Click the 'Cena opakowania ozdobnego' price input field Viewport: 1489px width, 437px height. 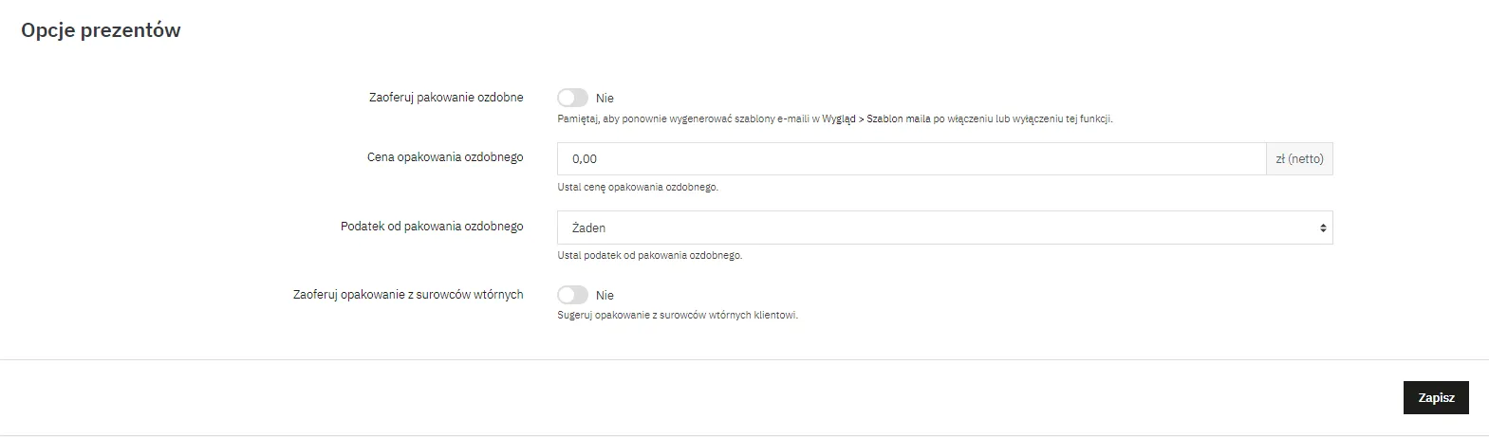pyautogui.click(x=911, y=159)
